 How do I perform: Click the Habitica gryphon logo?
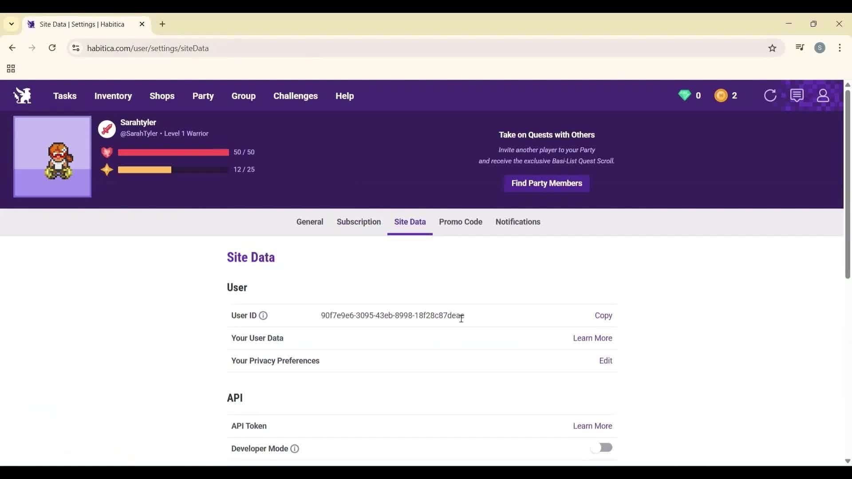pos(22,95)
